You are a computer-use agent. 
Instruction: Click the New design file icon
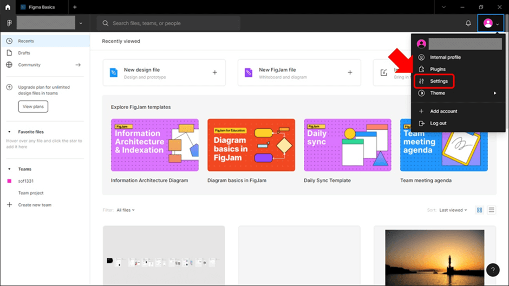tap(114, 72)
